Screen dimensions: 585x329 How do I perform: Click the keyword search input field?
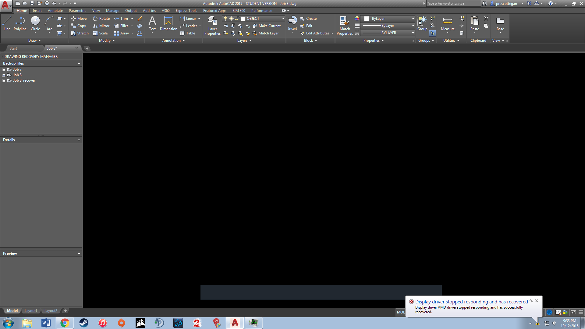[x=453, y=4]
